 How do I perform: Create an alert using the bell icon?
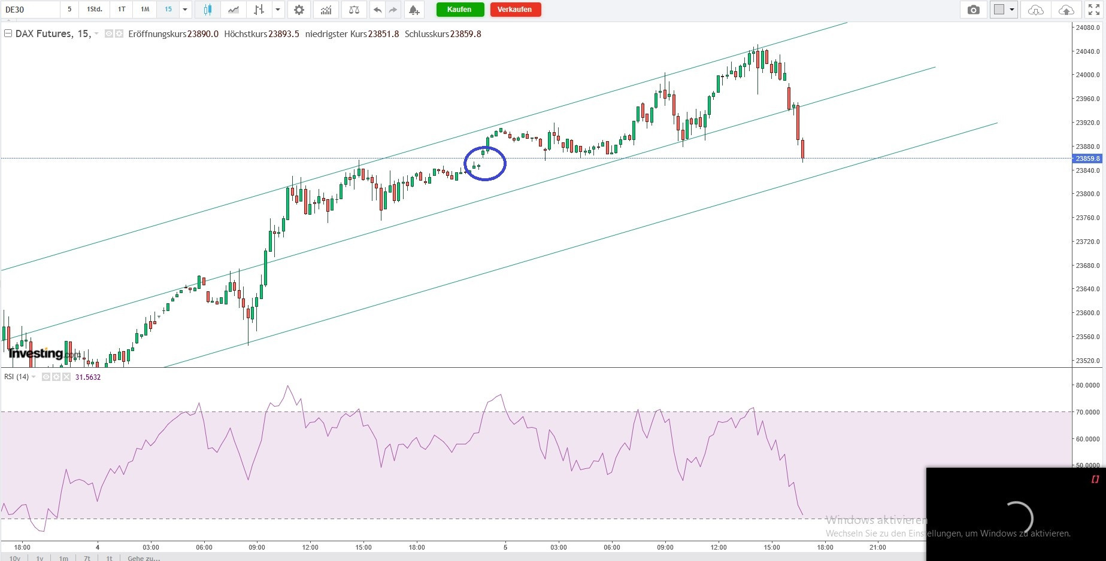[414, 10]
